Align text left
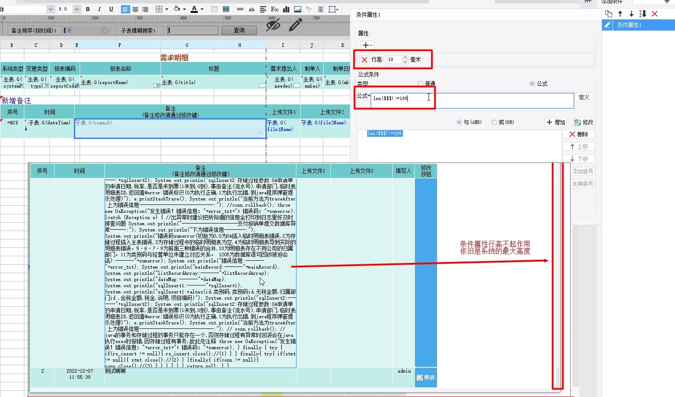 (x=126, y=9)
